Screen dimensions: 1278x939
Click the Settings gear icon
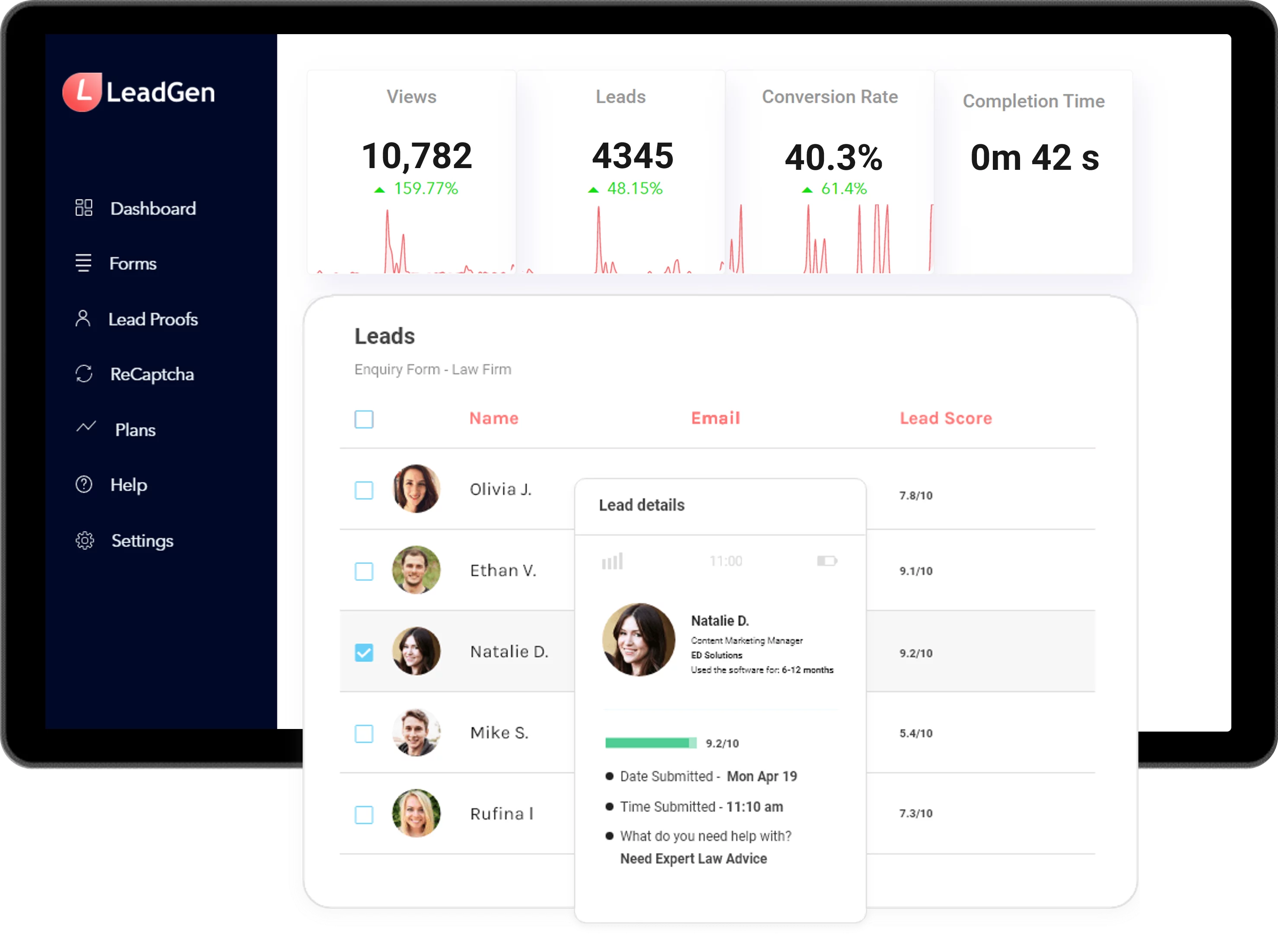click(x=85, y=540)
